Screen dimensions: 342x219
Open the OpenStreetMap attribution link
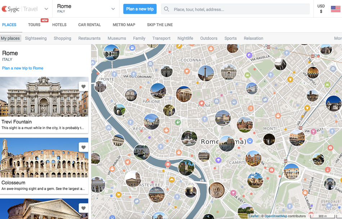coord(276,216)
